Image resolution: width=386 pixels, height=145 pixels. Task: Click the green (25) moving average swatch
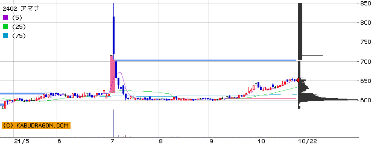[x=5, y=27]
